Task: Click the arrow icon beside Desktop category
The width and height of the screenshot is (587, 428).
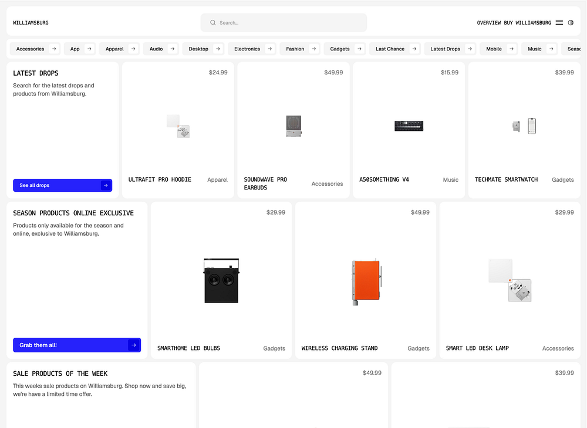Action: (218, 49)
